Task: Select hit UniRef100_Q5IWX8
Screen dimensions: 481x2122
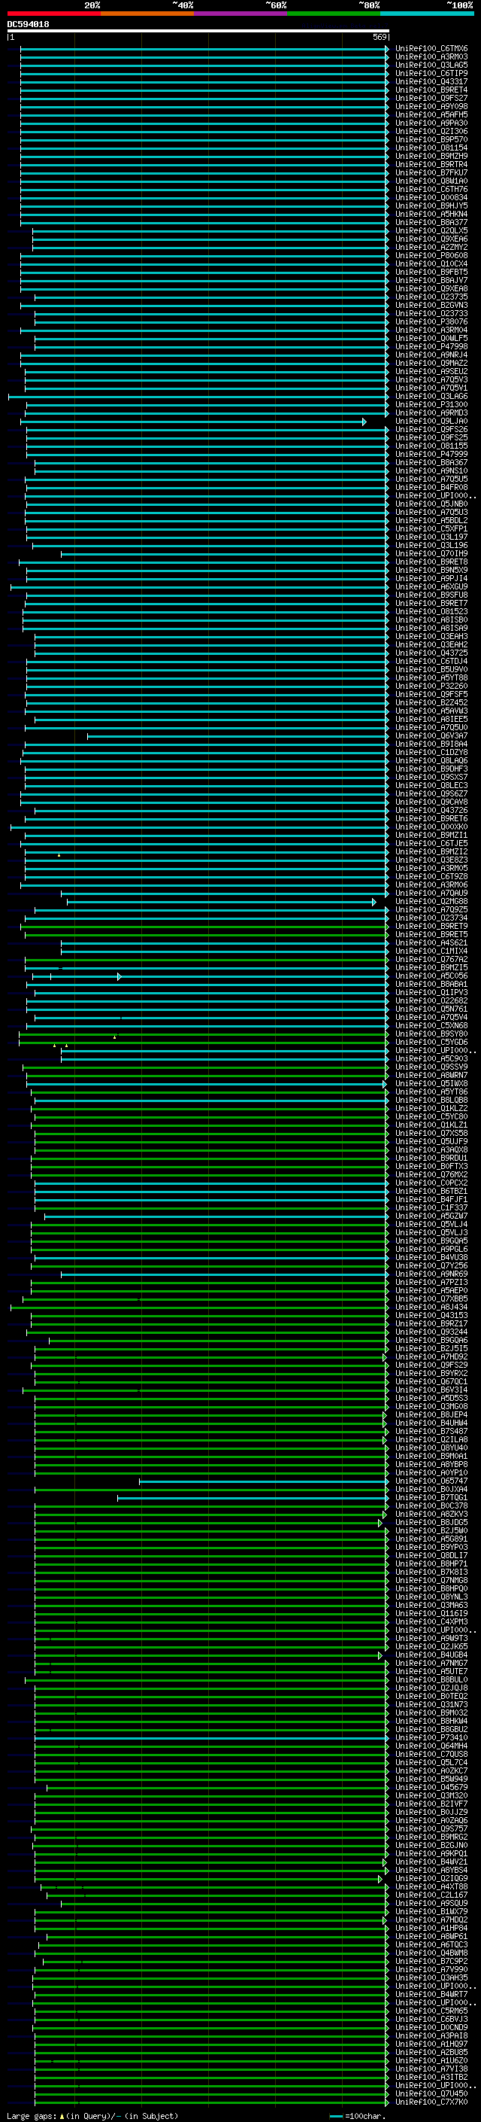Action: 431,1084
